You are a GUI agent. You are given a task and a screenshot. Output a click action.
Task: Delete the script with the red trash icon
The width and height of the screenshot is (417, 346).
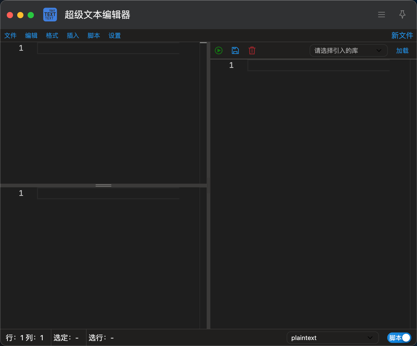coord(252,50)
